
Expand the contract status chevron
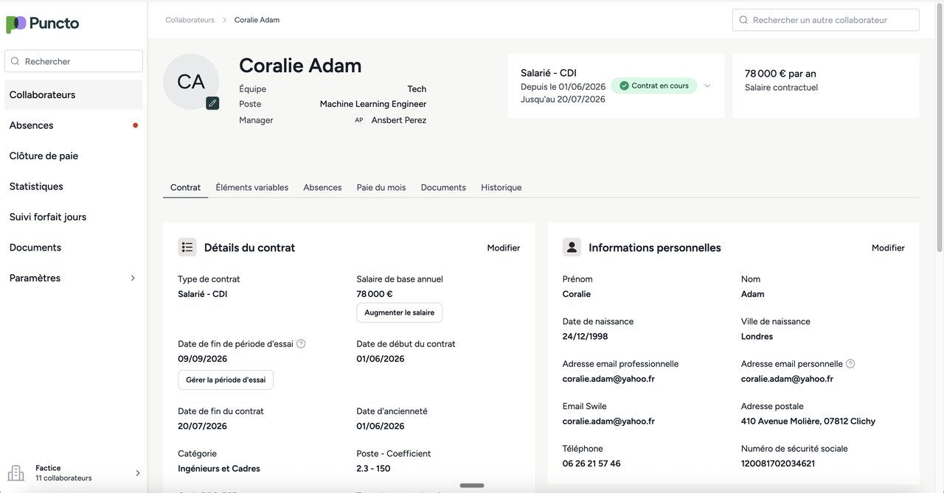707,85
